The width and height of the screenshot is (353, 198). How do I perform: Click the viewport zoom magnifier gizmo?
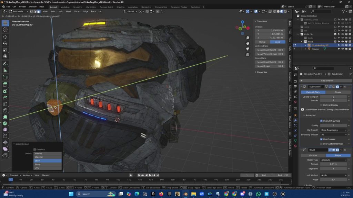click(x=248, y=38)
